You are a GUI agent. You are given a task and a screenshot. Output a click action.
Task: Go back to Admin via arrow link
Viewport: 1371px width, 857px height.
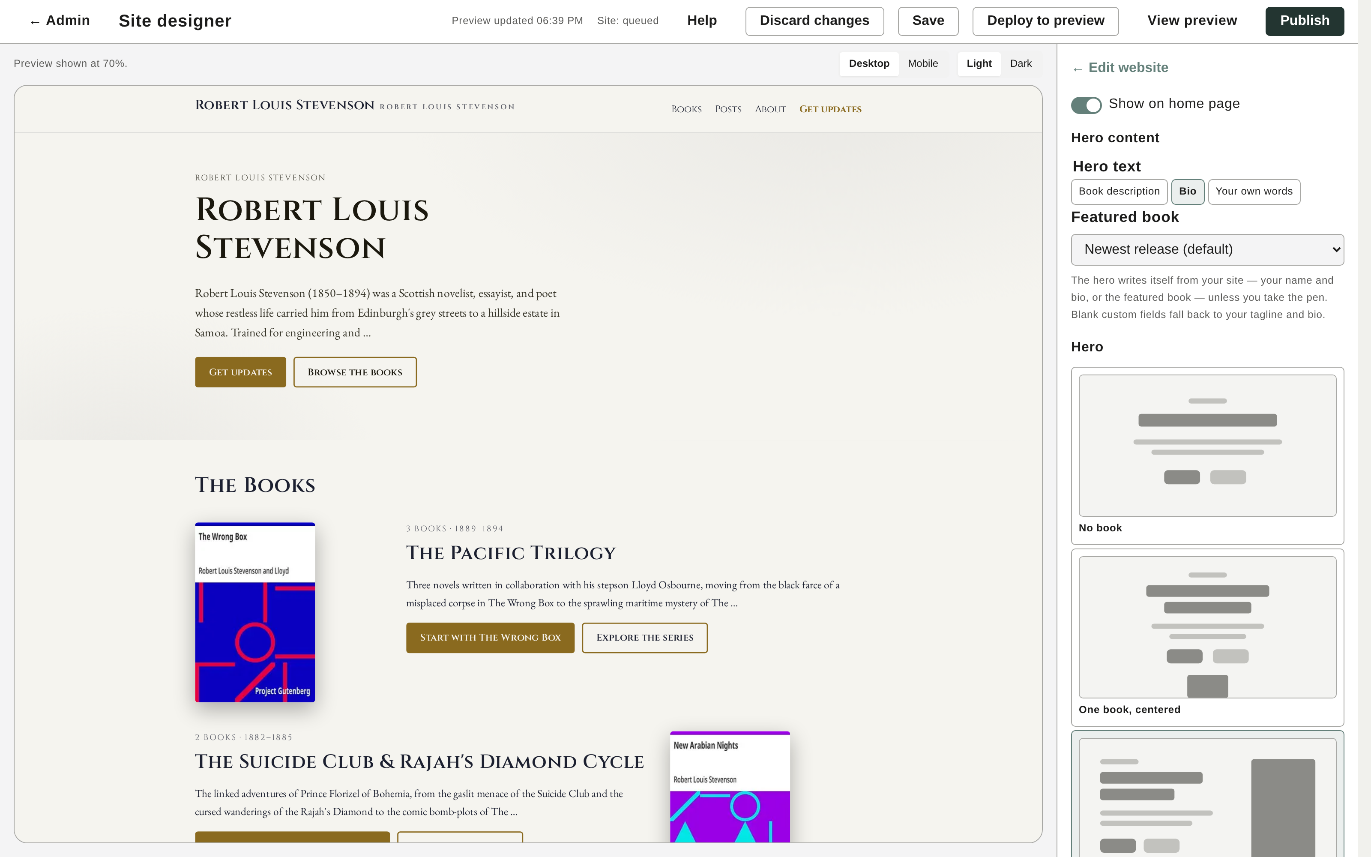click(x=60, y=21)
